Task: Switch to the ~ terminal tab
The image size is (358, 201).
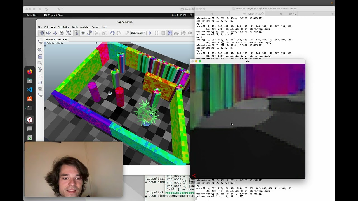Action: pos(314,14)
